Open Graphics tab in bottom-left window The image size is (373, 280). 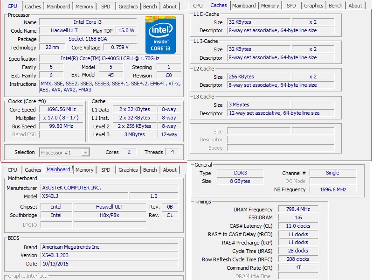tap(128, 170)
